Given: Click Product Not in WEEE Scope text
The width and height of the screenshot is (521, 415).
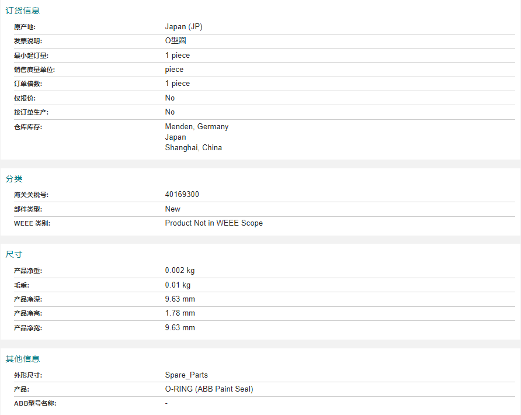Looking at the screenshot, I should [214, 223].
